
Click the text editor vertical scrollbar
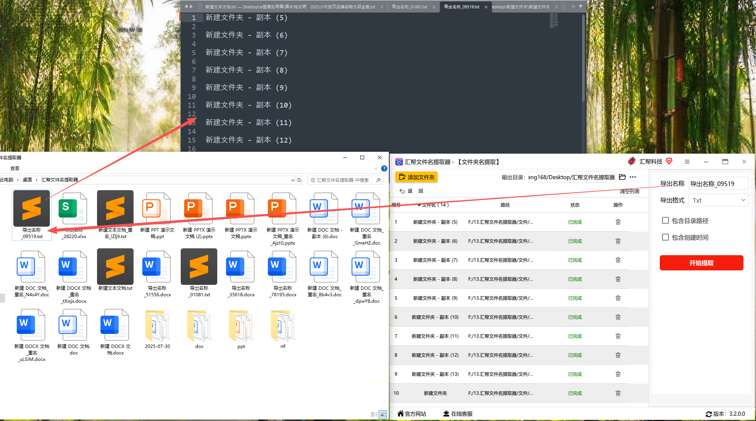pos(583,57)
